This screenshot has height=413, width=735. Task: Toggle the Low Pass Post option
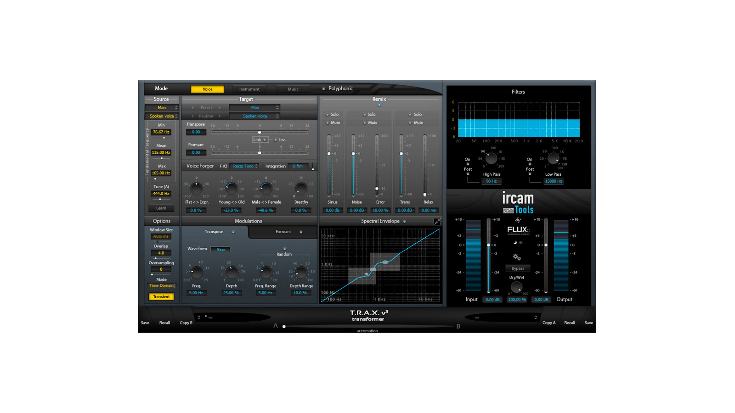(x=530, y=174)
